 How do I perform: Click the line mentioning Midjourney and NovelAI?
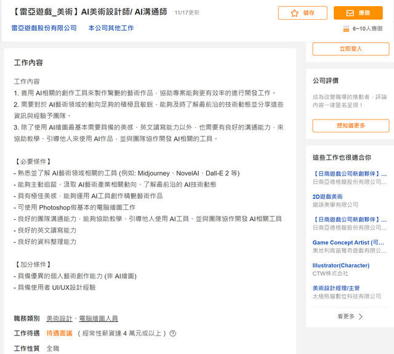click(x=127, y=174)
